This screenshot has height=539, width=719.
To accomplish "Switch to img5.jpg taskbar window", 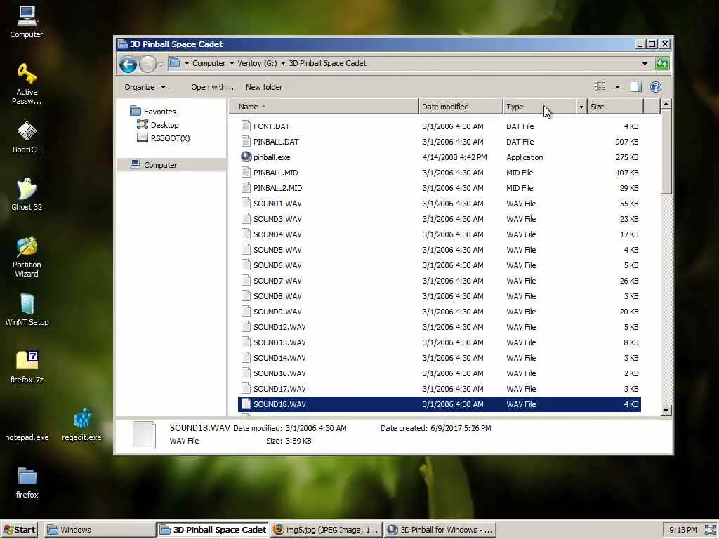I will [326, 530].
